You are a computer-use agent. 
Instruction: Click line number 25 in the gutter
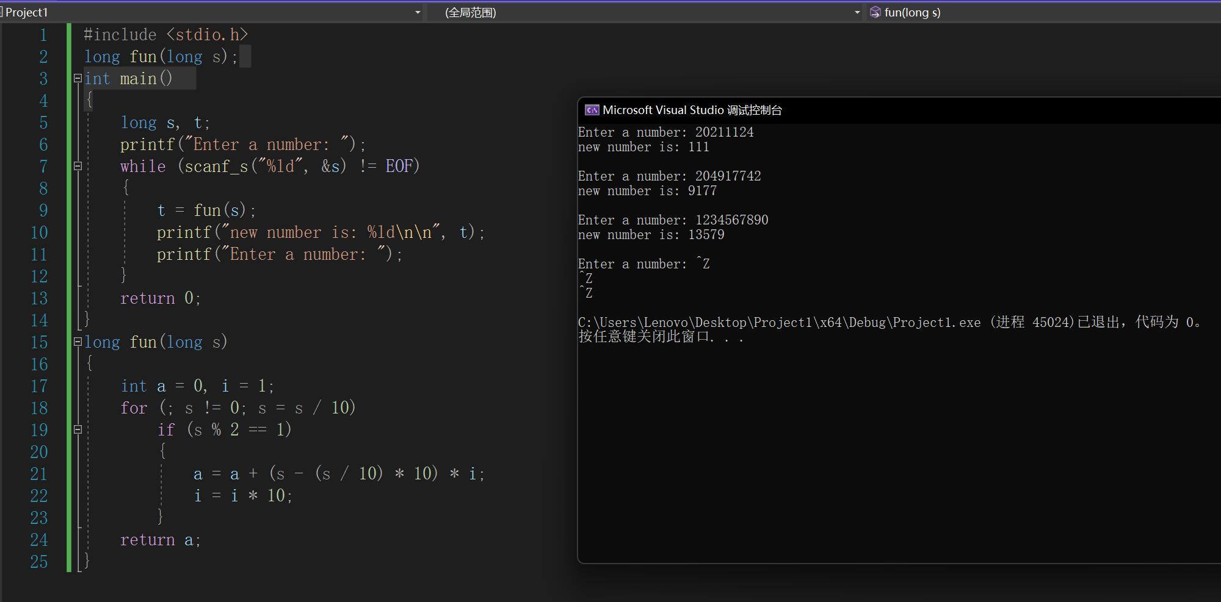[x=39, y=562]
